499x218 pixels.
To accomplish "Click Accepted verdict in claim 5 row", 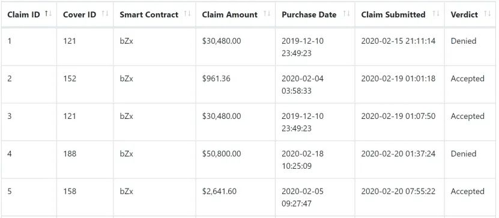I will pyautogui.click(x=468, y=191).
